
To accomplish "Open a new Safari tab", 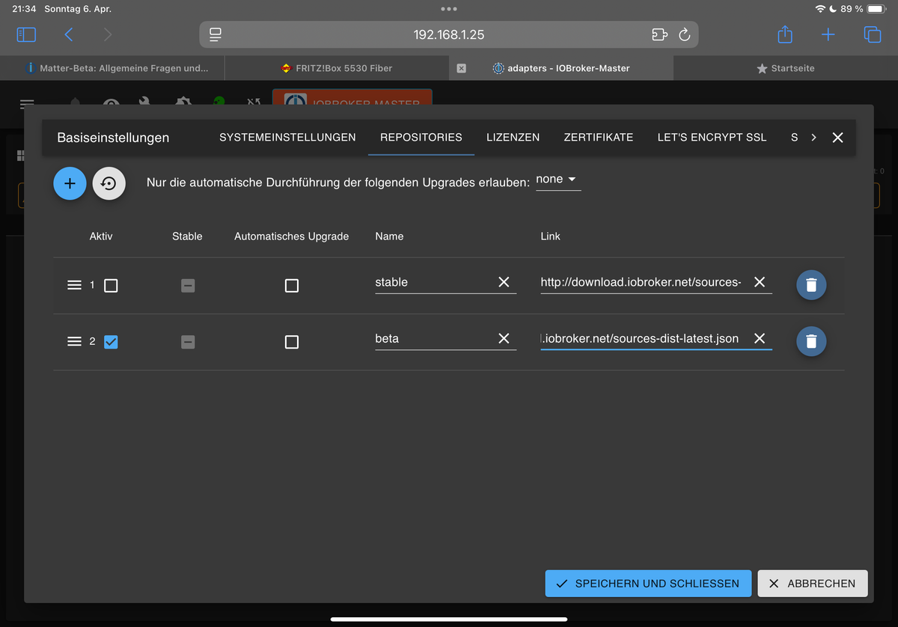I will click(828, 34).
